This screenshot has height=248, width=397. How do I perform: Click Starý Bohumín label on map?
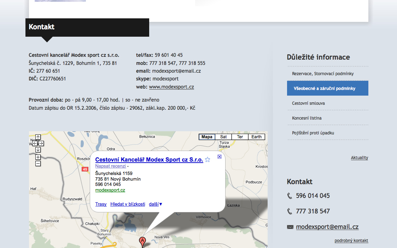104,232
